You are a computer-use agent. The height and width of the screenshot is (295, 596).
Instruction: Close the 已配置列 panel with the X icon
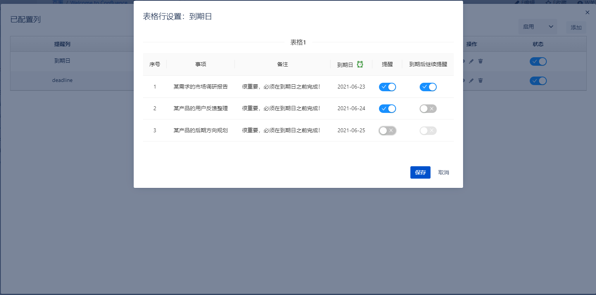(x=587, y=12)
